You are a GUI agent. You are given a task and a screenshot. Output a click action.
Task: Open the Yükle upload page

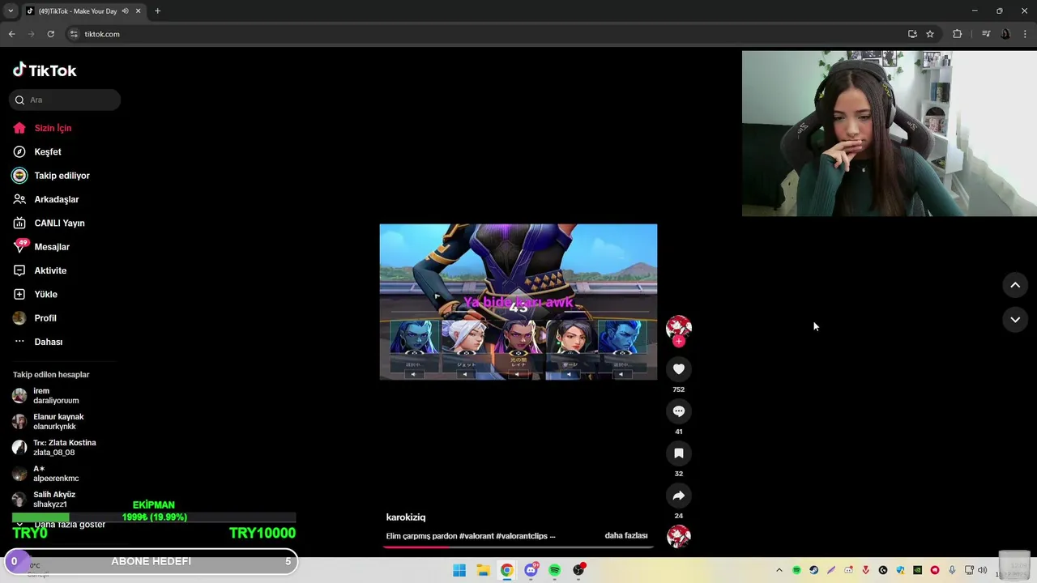(45, 295)
